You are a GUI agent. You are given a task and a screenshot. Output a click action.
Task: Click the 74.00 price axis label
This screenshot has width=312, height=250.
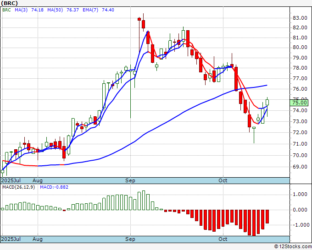click(x=300, y=110)
